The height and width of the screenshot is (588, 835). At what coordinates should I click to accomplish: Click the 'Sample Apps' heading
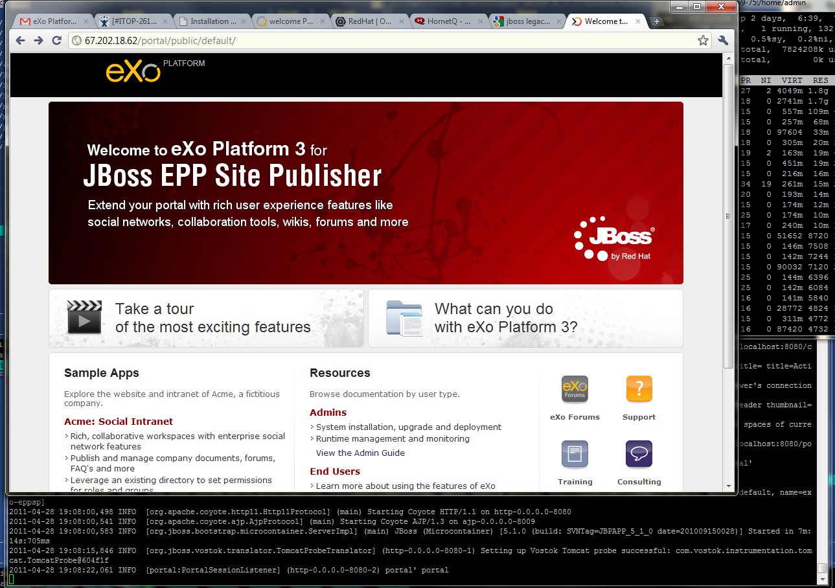102,373
